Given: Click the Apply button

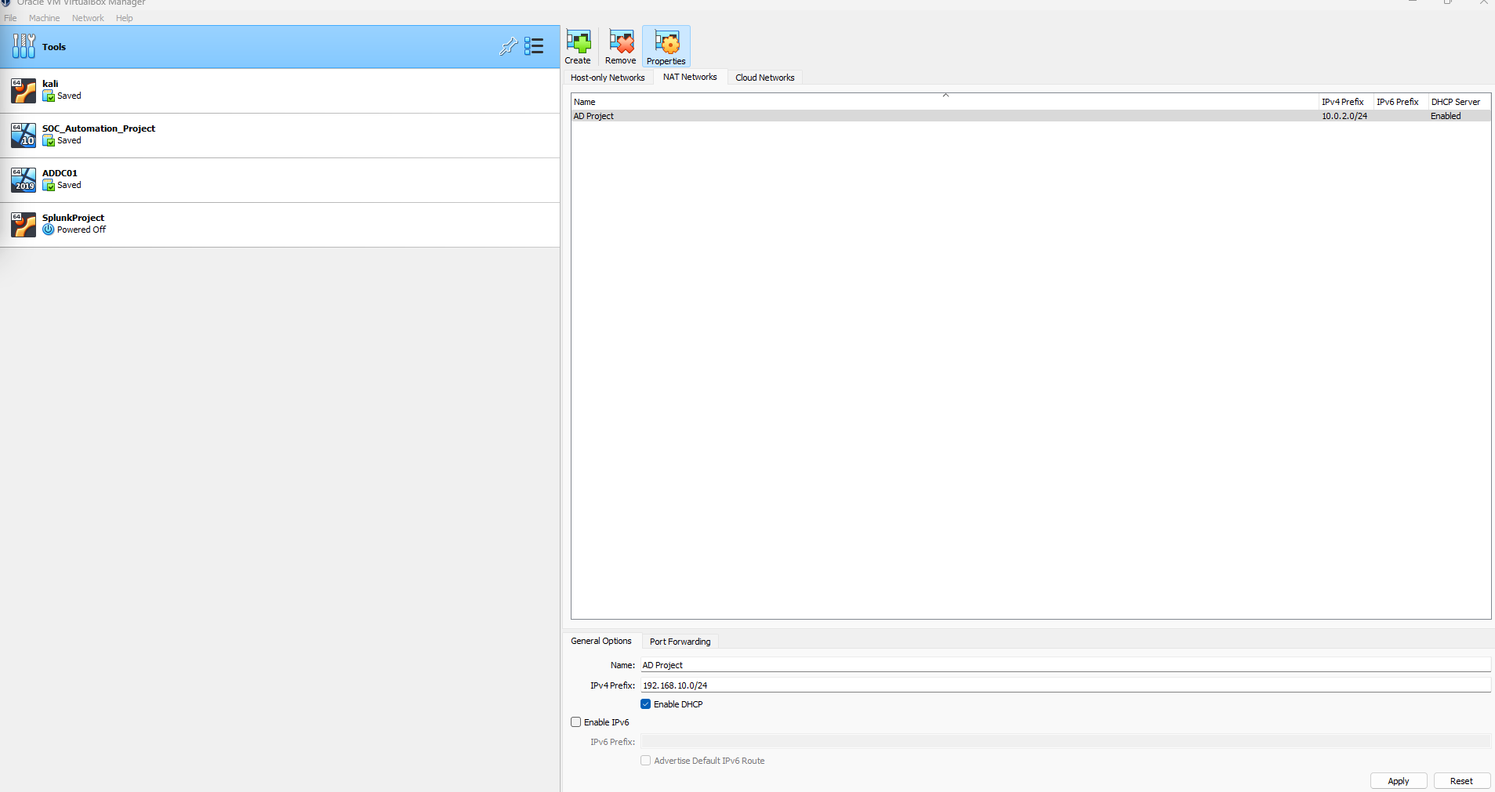Looking at the screenshot, I should coord(1399,781).
